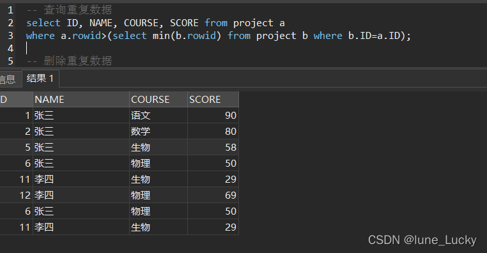
Task: Select the ID cell with value 12
Action: click(x=17, y=195)
